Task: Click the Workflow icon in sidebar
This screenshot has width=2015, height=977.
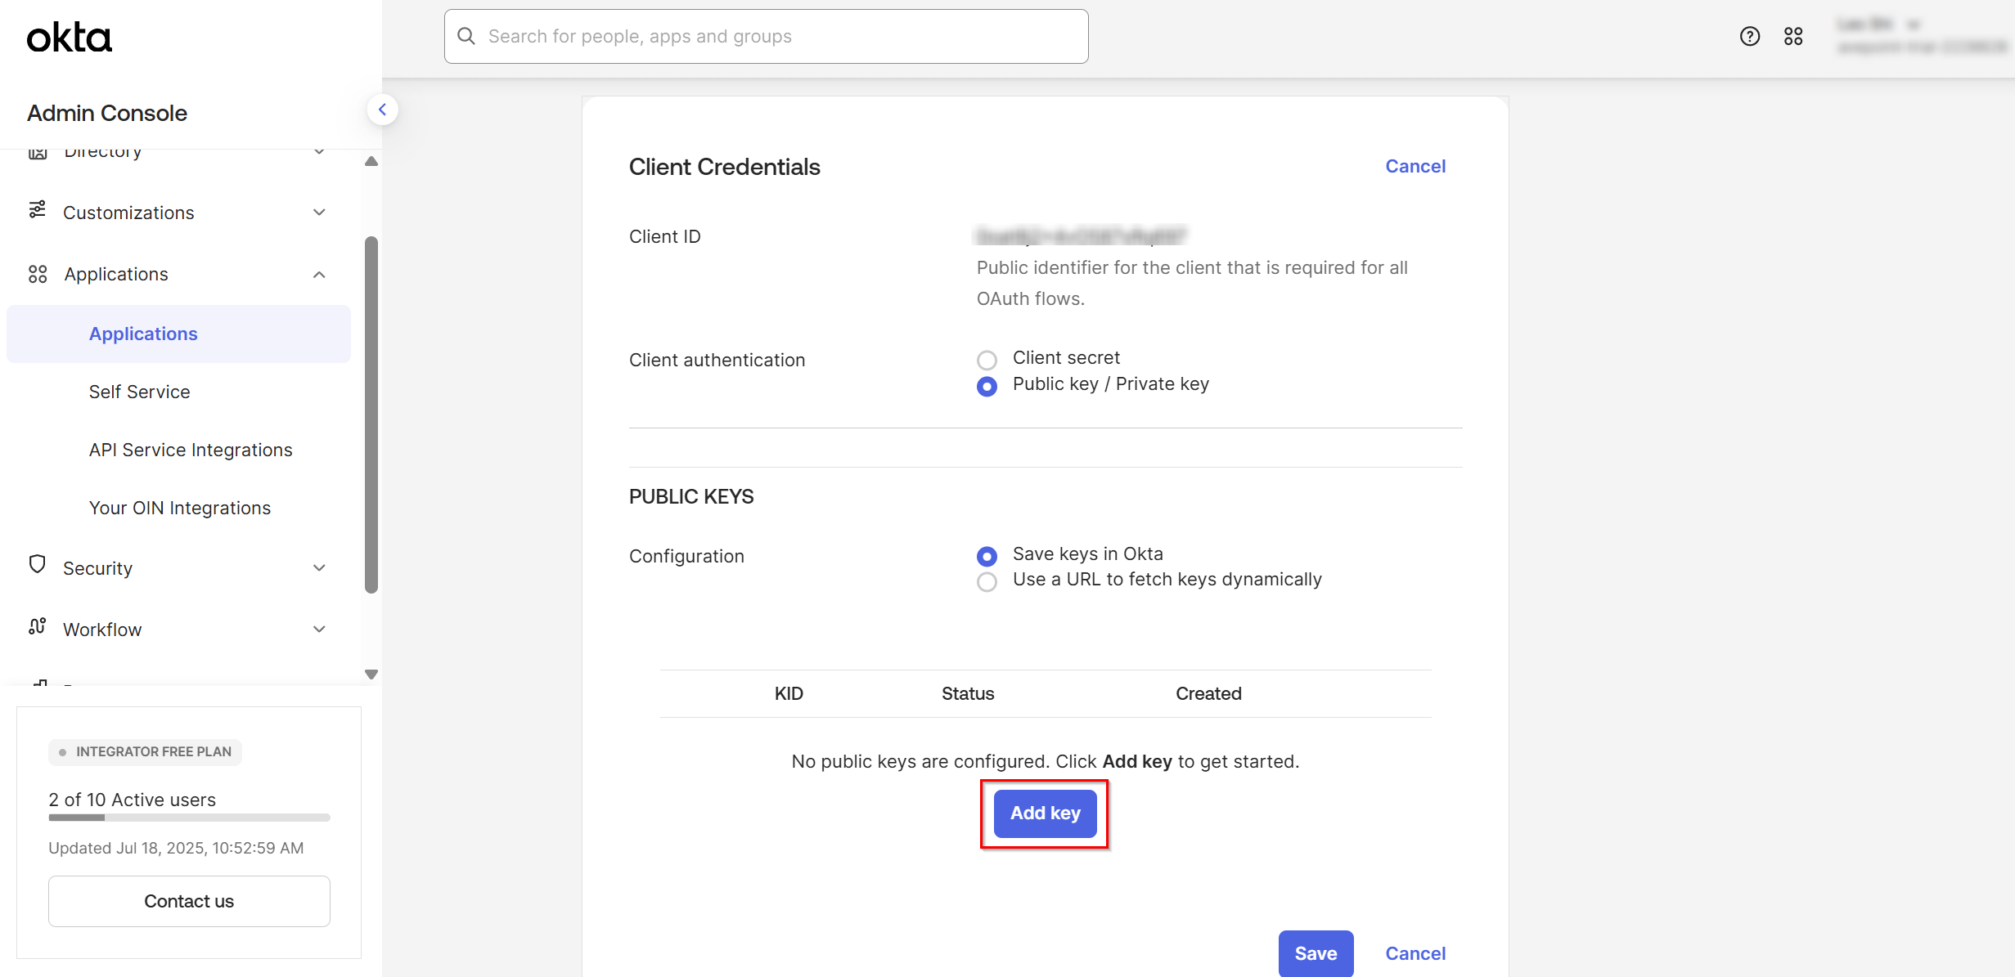Action: coord(37,626)
